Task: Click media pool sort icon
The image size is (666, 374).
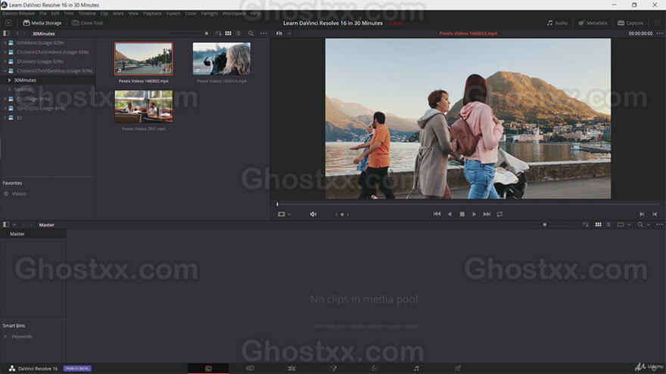Action: (585, 224)
